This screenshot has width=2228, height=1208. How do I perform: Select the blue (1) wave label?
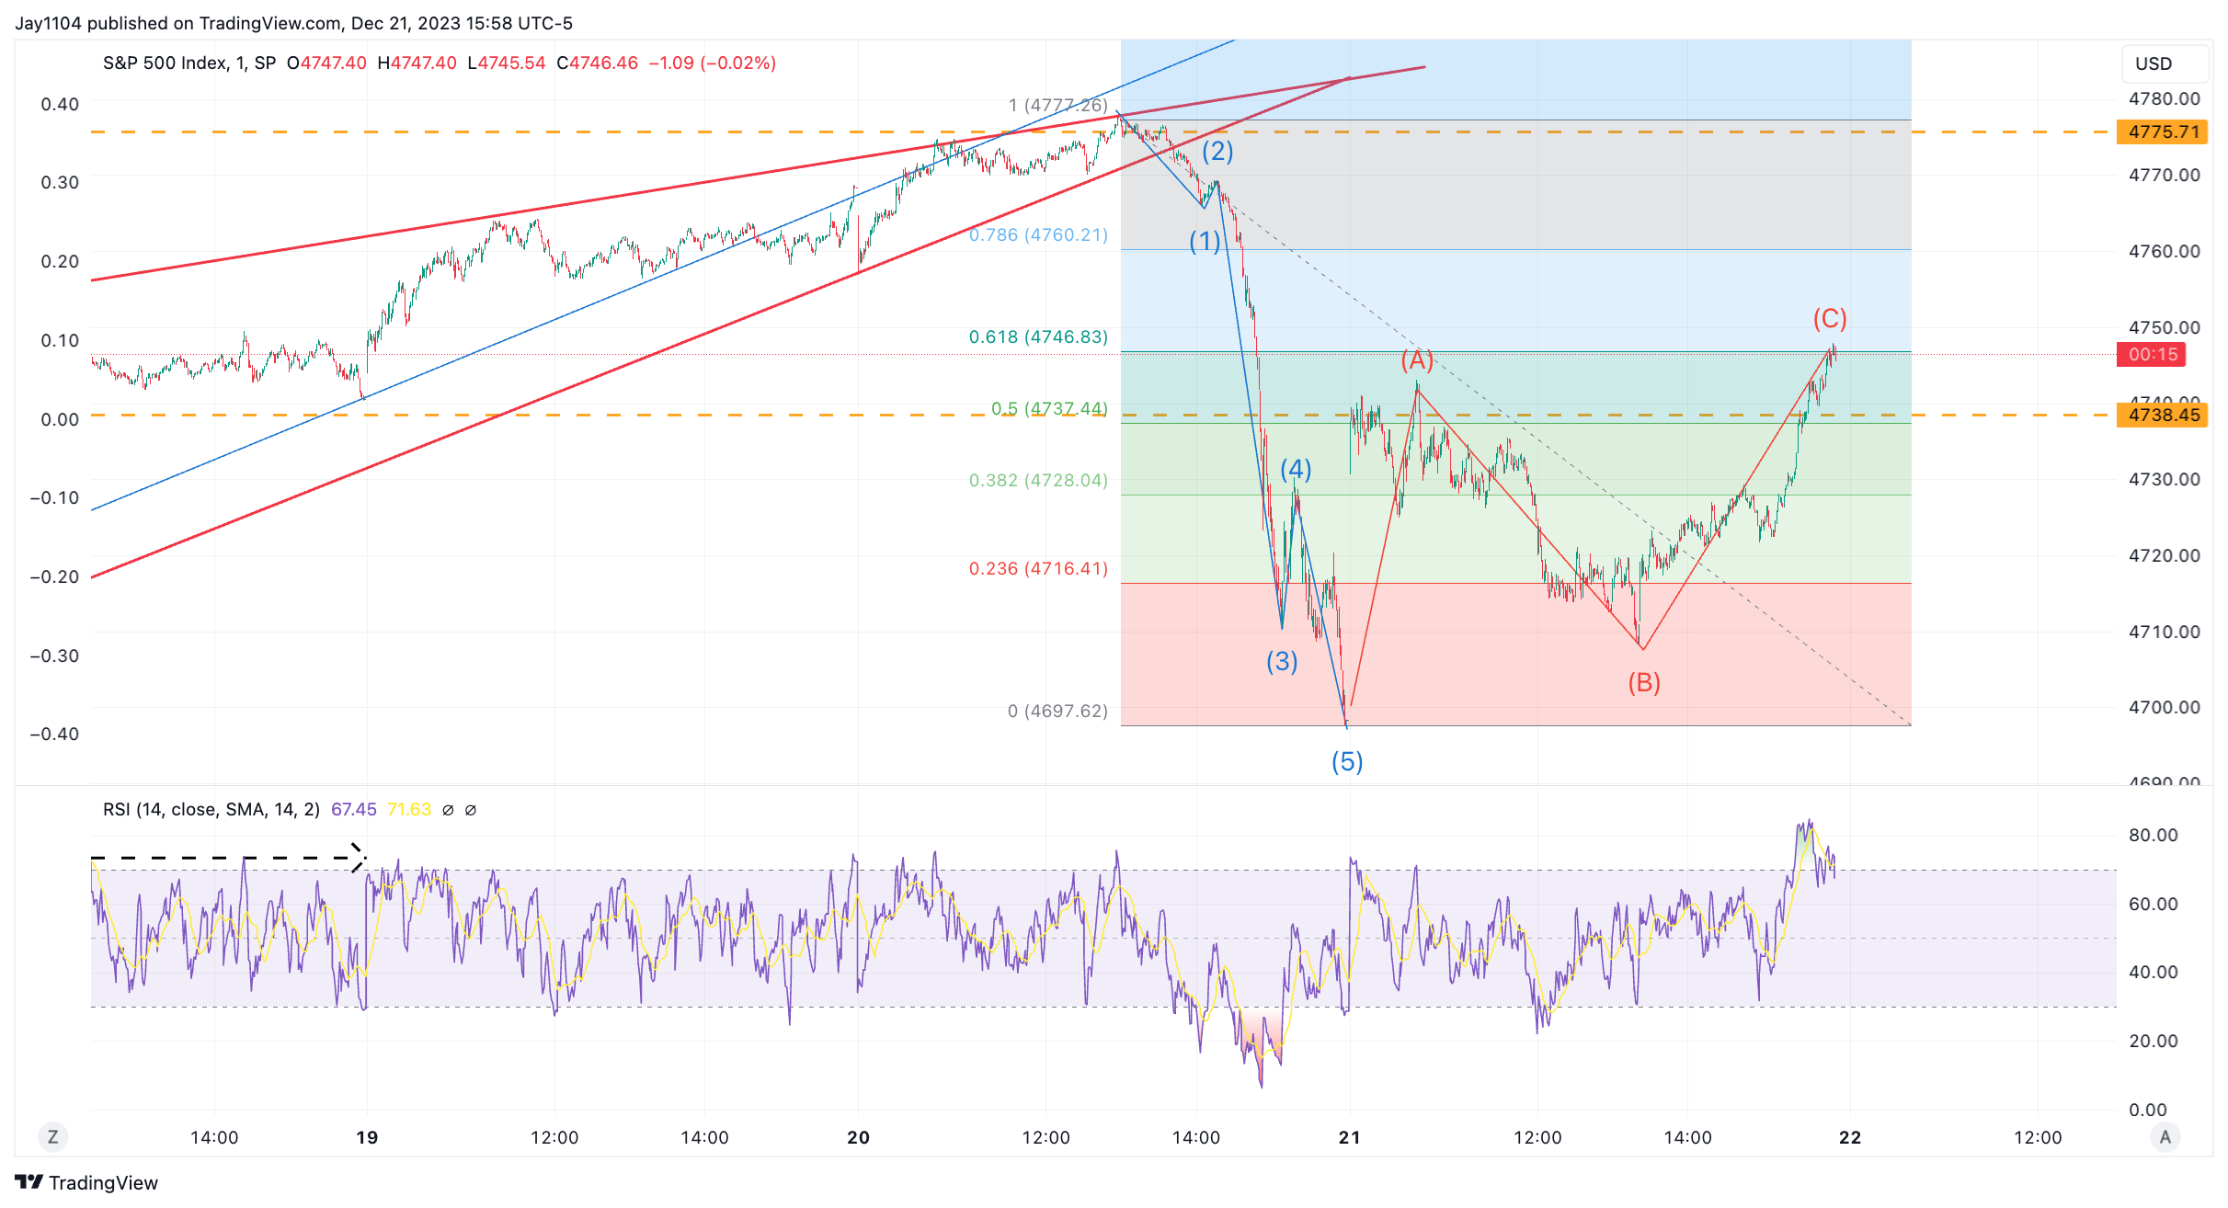click(x=1205, y=241)
